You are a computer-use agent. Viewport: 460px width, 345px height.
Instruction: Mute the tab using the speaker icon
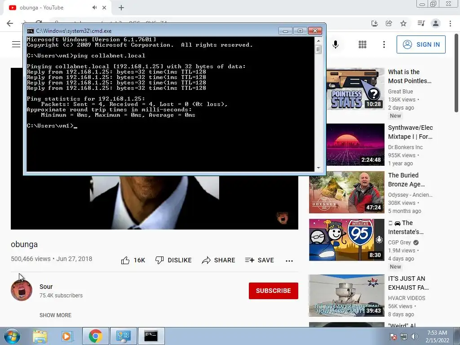click(94, 8)
